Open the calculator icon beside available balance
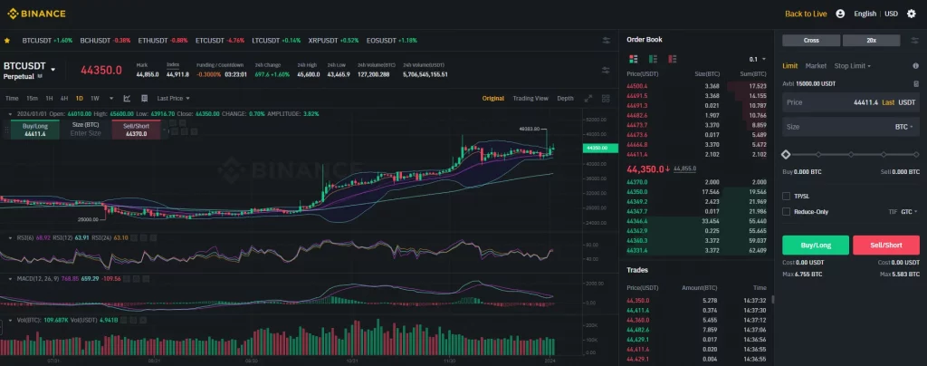Screen dimensions: 927x366 [x=915, y=83]
